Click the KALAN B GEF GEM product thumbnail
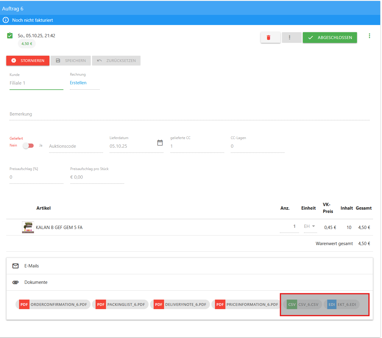Screen dimensions: 382x338 pyautogui.click(x=28, y=227)
